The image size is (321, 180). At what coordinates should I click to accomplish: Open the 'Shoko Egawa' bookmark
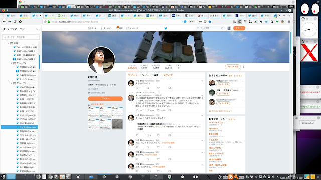pyautogui.click(x=27, y=115)
